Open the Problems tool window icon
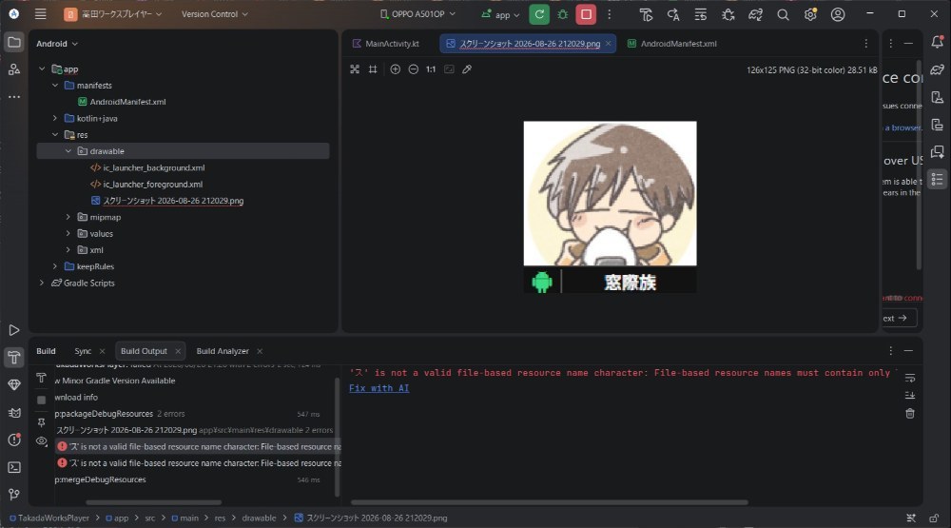Image resolution: width=951 pixels, height=528 pixels. tap(14, 440)
